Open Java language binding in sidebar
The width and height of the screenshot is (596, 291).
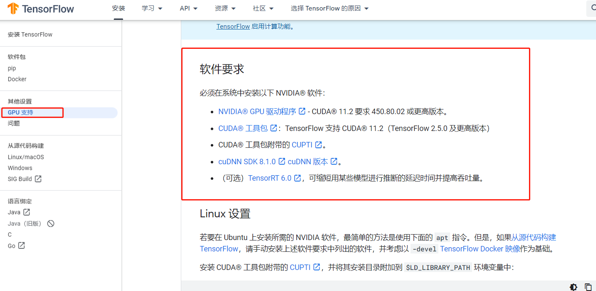click(x=14, y=212)
